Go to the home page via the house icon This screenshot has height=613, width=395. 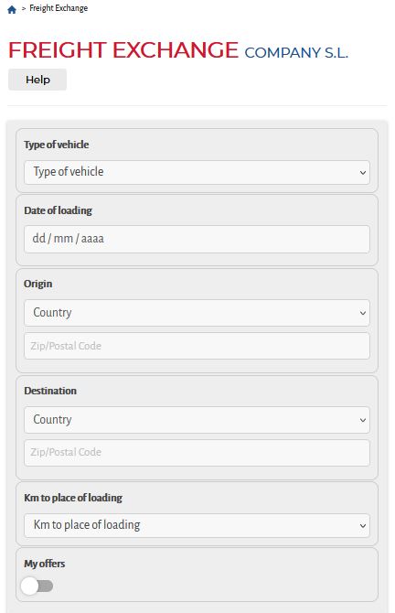point(12,9)
